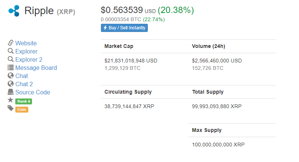Open the Website link
Viewport: 299px width, 162px height.
coord(26,43)
